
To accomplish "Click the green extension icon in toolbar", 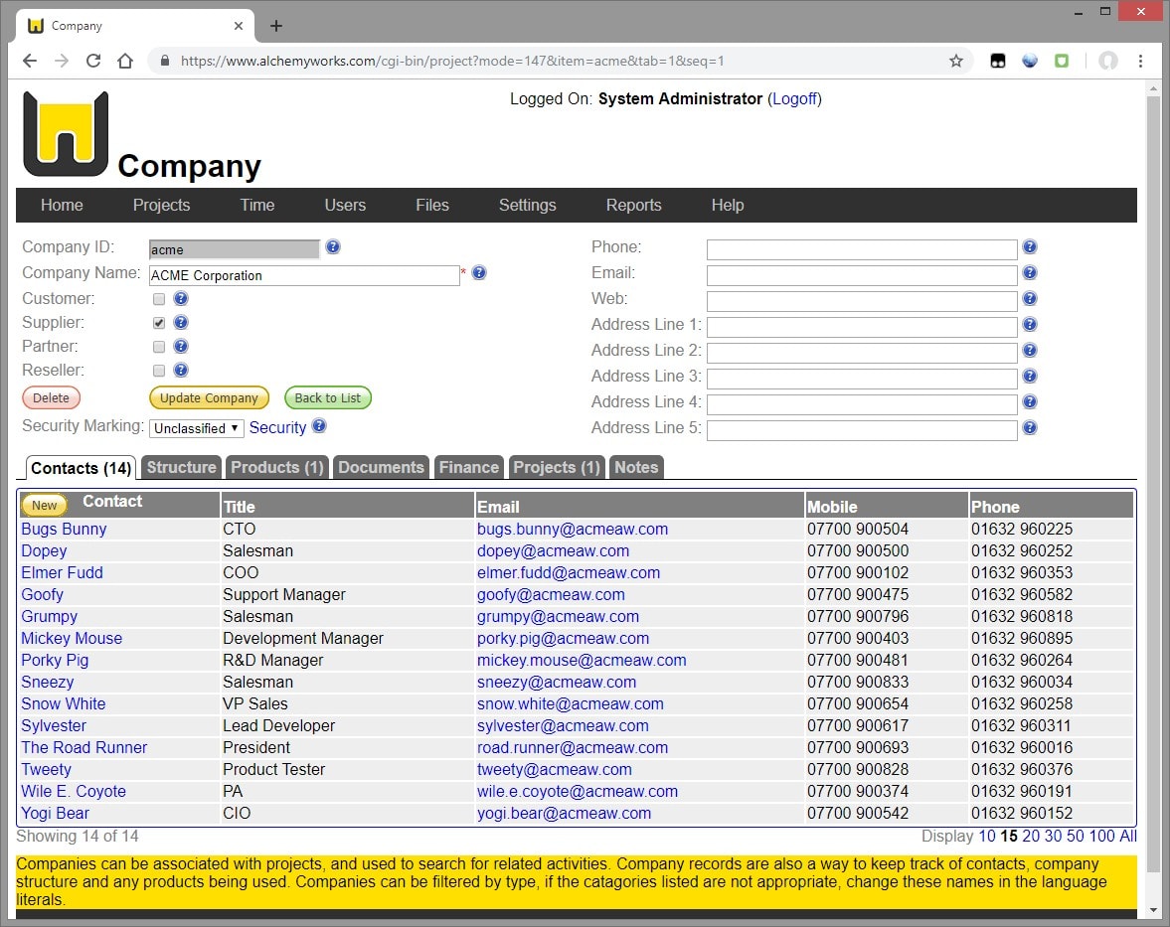I will pos(1062,62).
